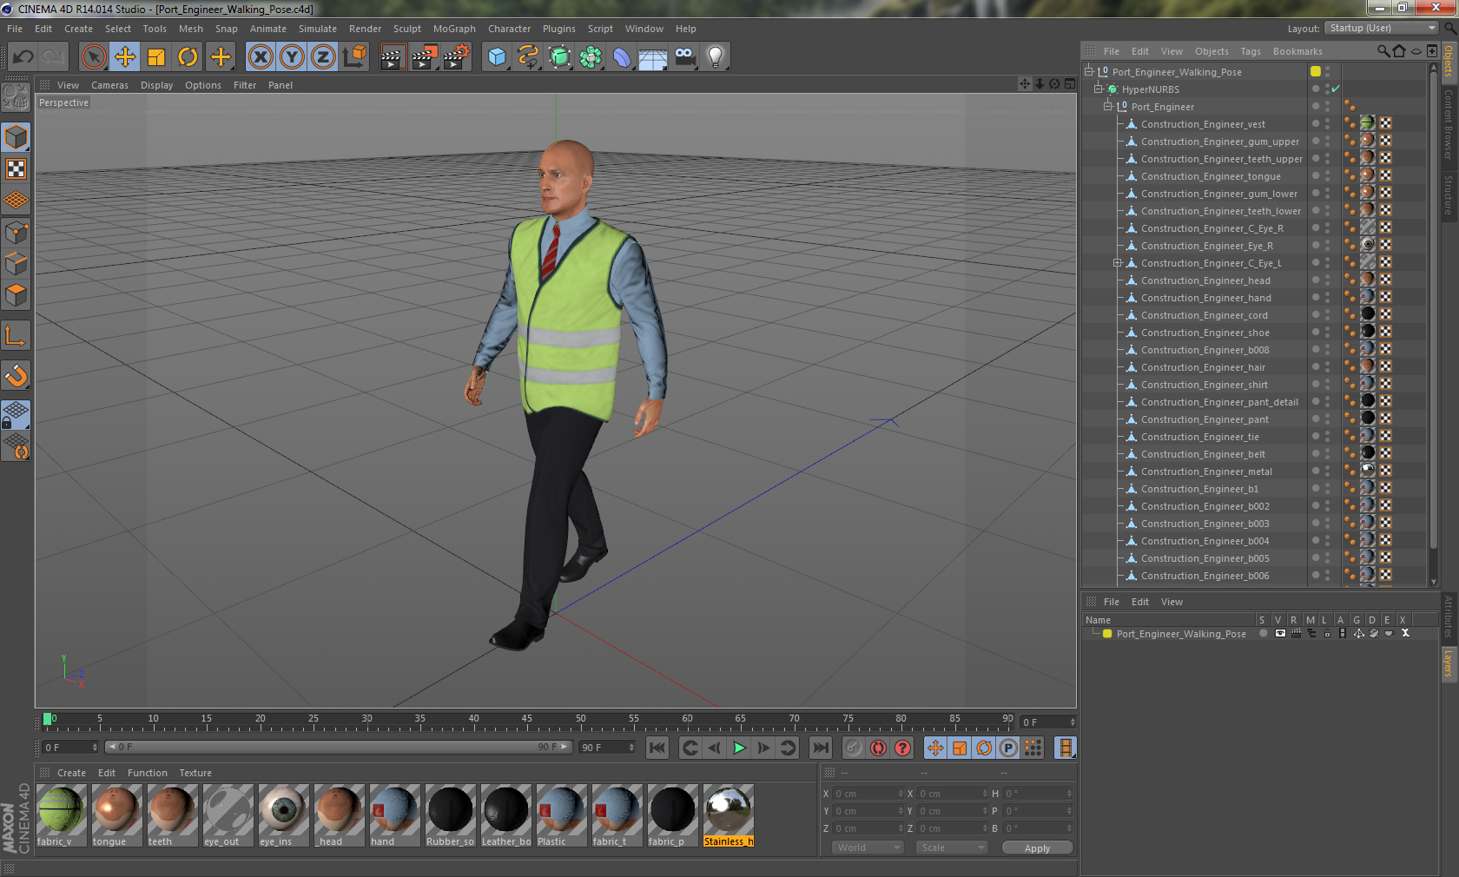
Task: Open Objects panel Tags menu
Action: [x=1250, y=51]
